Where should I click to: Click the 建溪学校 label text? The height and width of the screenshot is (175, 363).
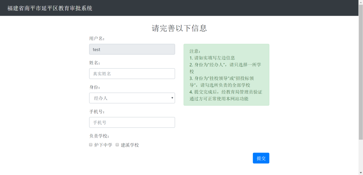130,145
